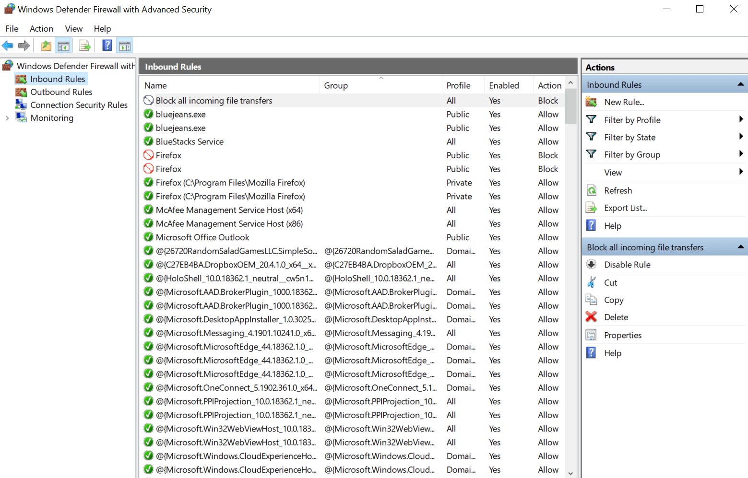Screen dimensions: 748x478
Task: Click Properties in the Actions pane
Action: coord(622,335)
